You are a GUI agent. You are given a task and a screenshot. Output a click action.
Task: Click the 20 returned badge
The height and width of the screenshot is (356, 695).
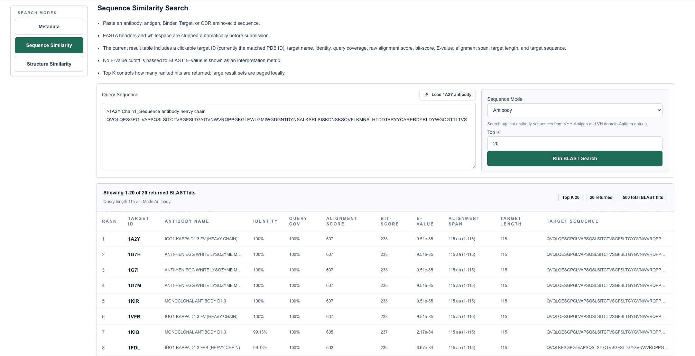coord(601,198)
